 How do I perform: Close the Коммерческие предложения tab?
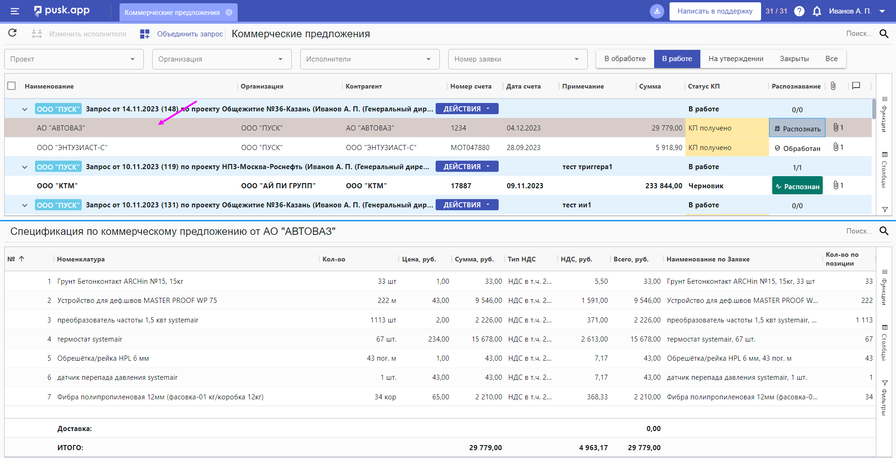[x=229, y=13]
